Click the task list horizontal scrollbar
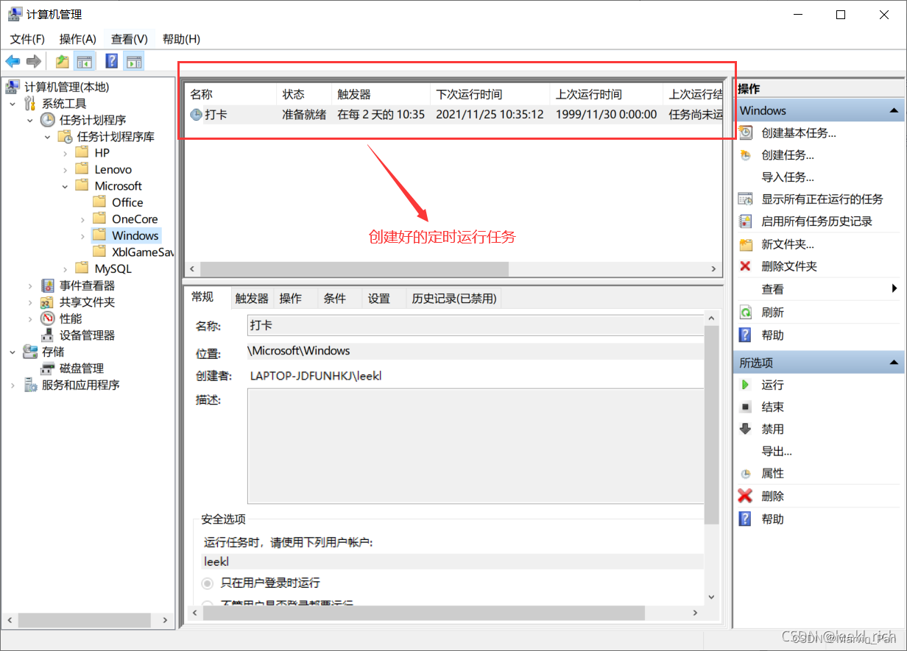Viewport: 907px width, 651px height. click(x=354, y=269)
